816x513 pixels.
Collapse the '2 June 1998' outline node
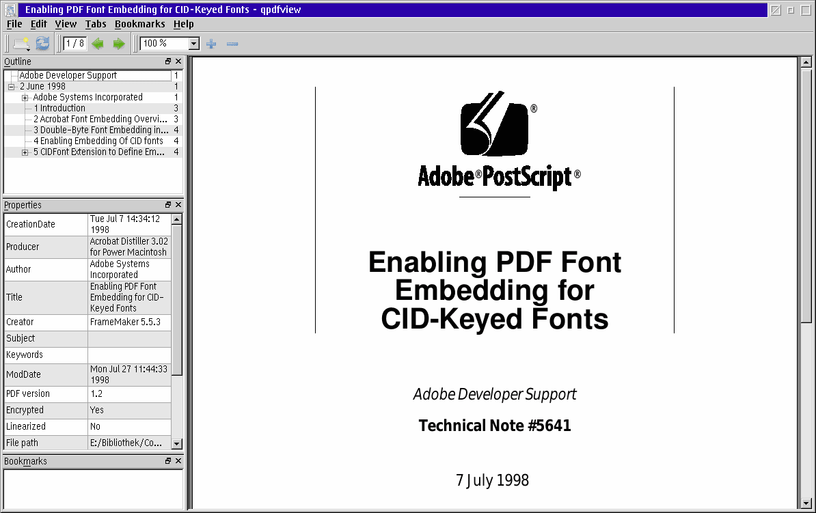tap(12, 87)
